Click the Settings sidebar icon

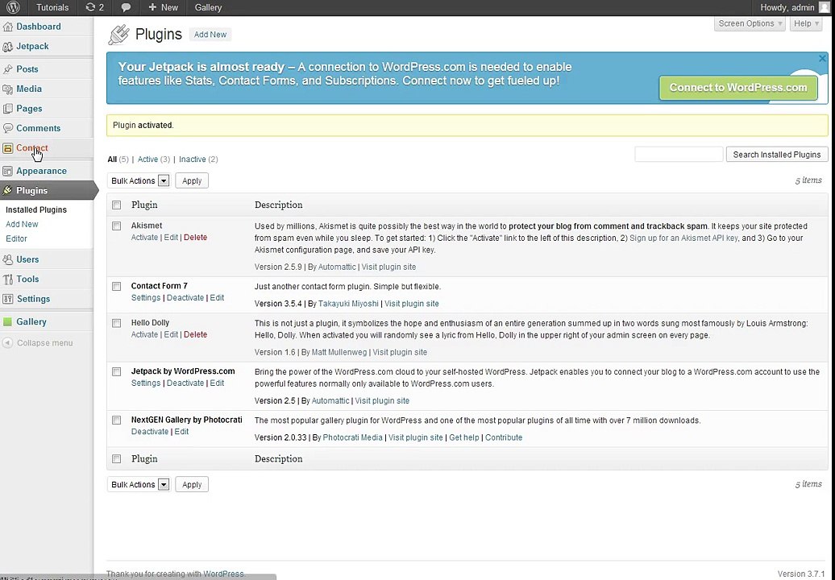(x=7, y=299)
